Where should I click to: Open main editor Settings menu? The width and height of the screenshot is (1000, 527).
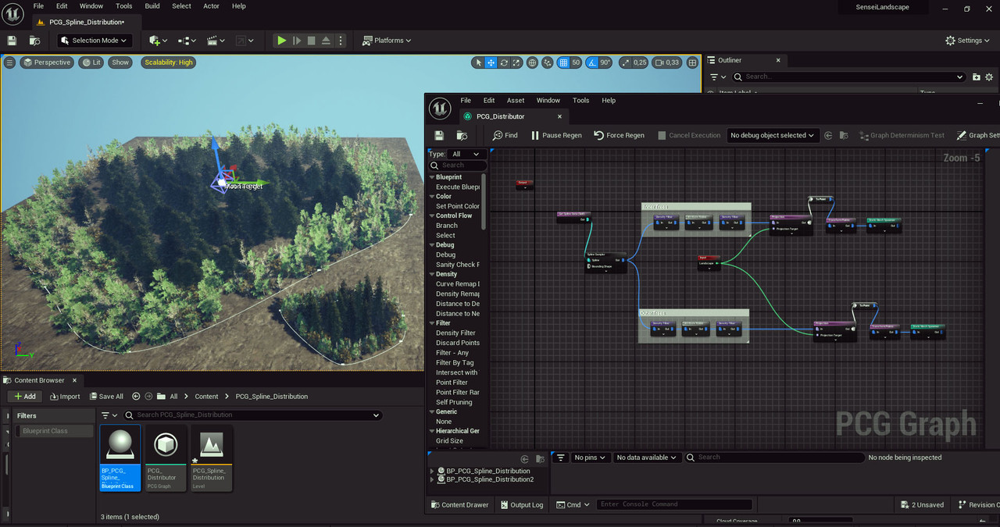click(x=968, y=41)
